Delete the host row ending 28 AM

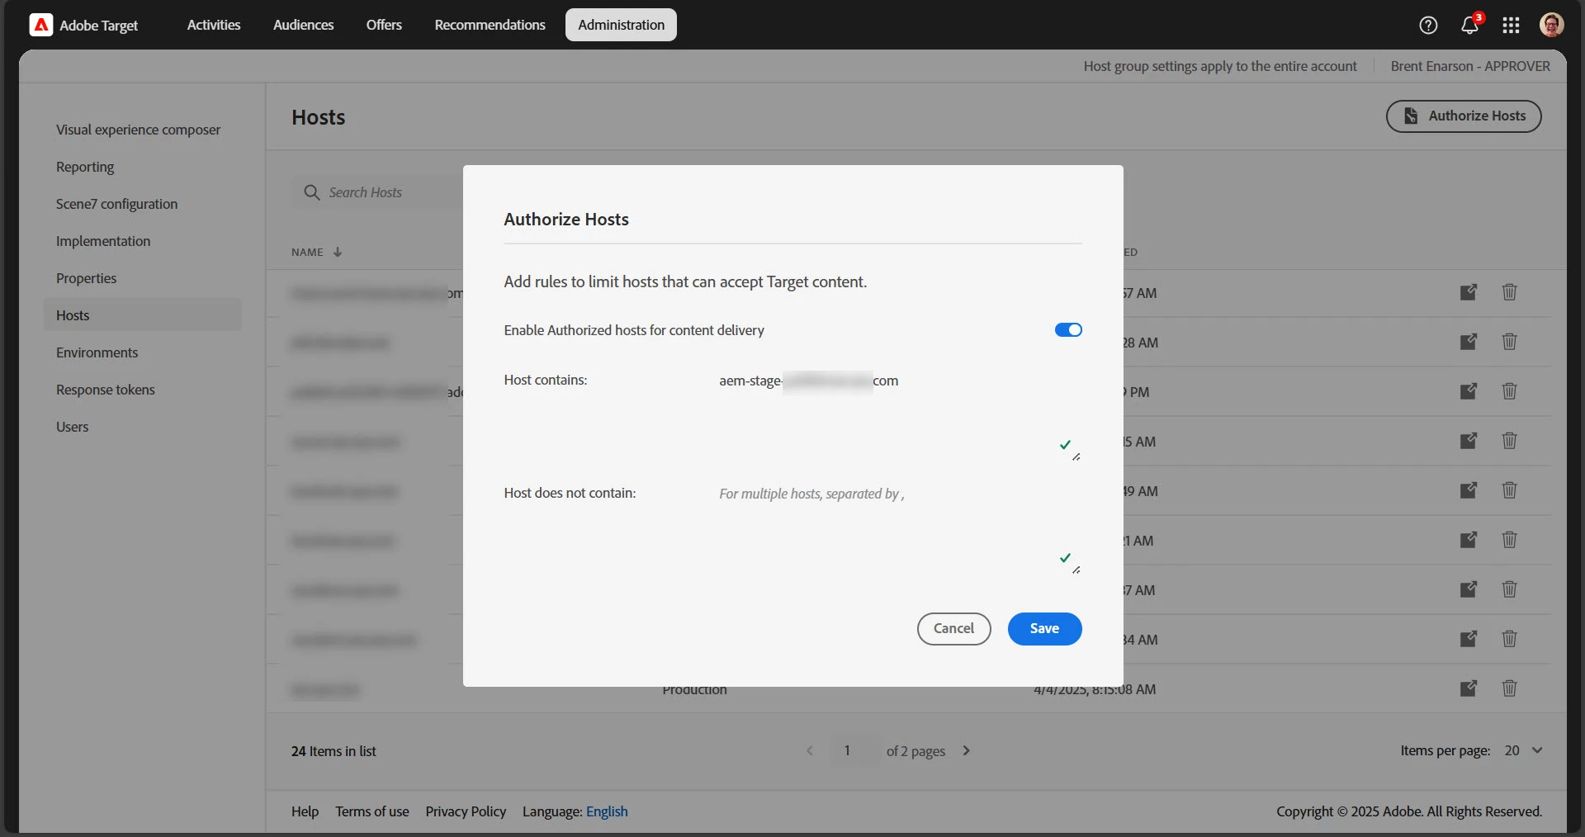coord(1509,342)
